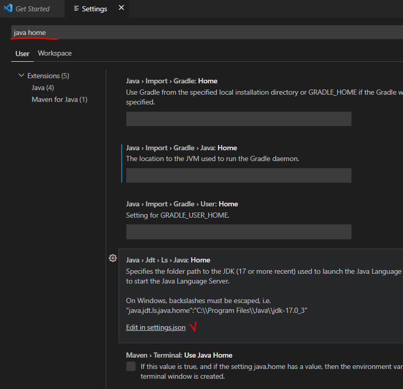Click the 'java home' settings search box

[x=207, y=32]
